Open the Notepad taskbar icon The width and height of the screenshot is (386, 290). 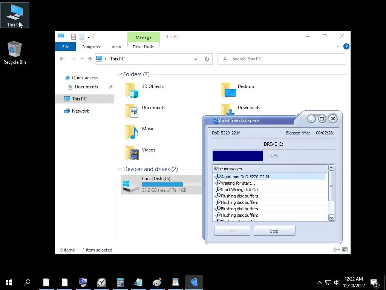(139, 282)
